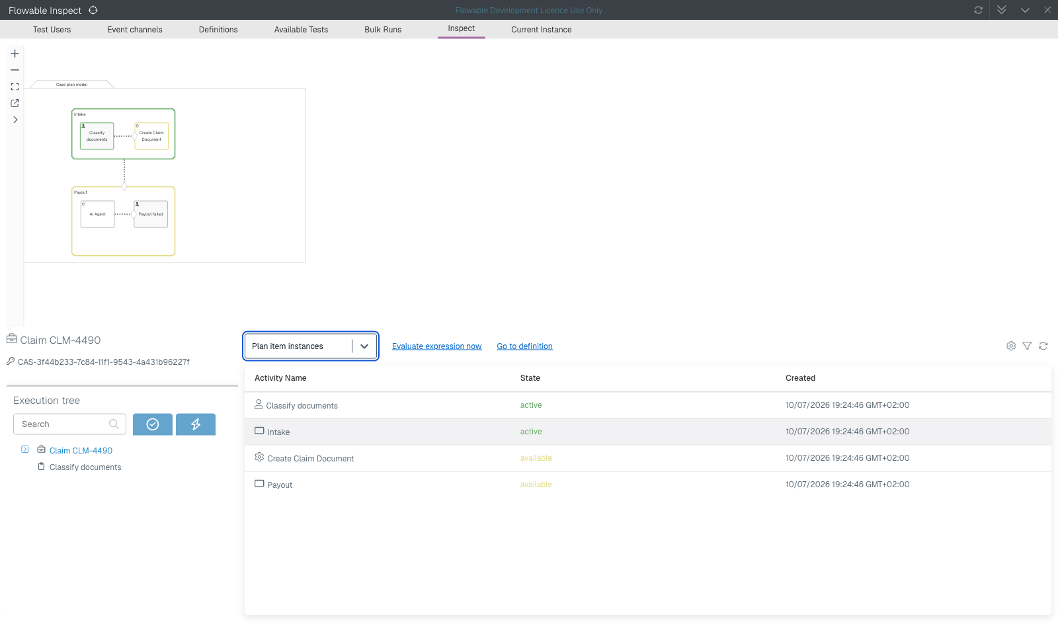The height and width of the screenshot is (628, 1058).
Task: Follow the Go to definition link
Action: pyautogui.click(x=525, y=346)
